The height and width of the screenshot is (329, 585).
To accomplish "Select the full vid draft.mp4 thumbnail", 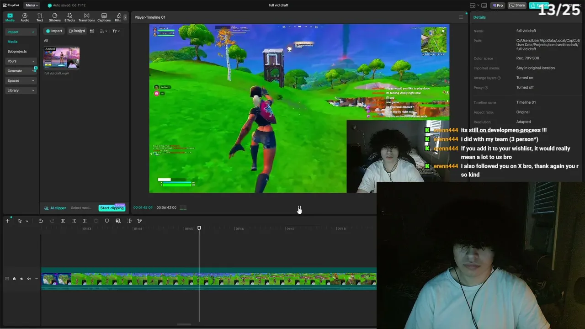I will coord(61,58).
